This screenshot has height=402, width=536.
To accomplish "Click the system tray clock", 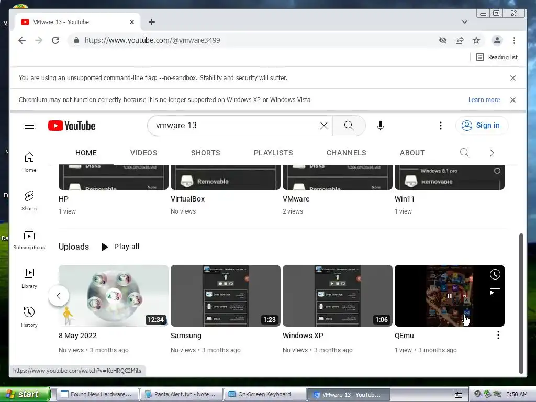I will (x=517, y=394).
